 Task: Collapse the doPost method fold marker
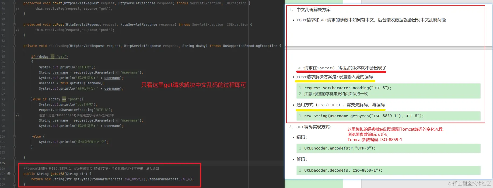(14, 25)
